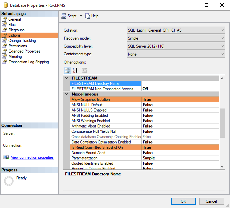Select the ANSI NULL Default row

(x=145, y=105)
